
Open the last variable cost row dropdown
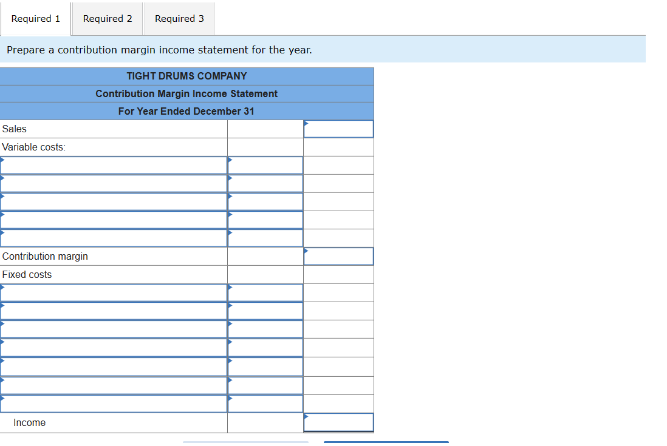tap(114, 237)
